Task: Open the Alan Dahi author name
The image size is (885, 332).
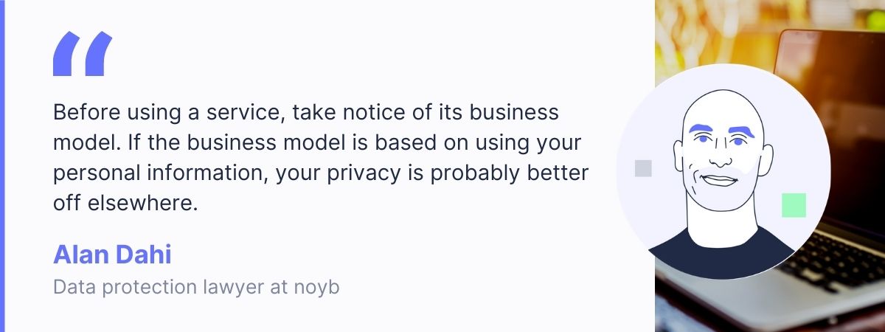Action: tap(112, 255)
